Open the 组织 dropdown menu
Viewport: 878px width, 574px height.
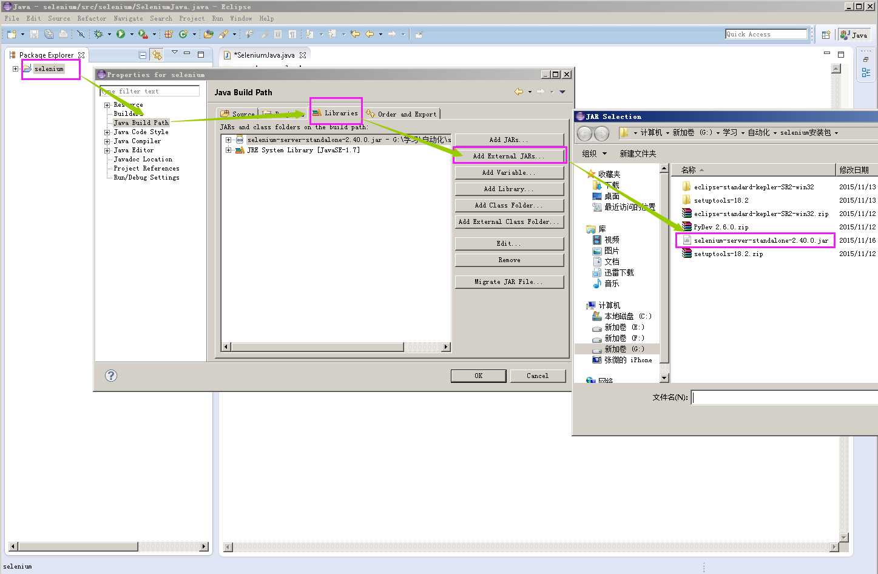[595, 154]
